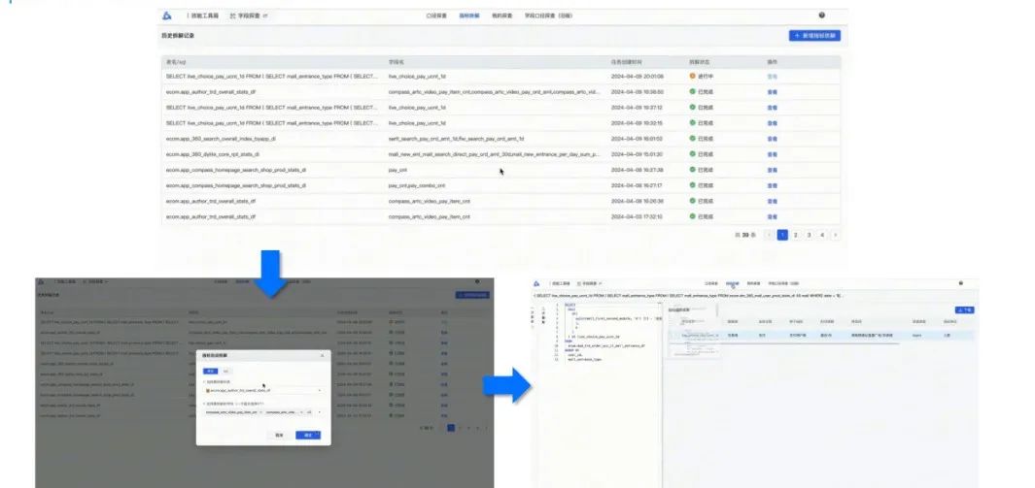Select the first navigation tab in top screenshot header
This screenshot has width=1035, height=488.
(437, 16)
